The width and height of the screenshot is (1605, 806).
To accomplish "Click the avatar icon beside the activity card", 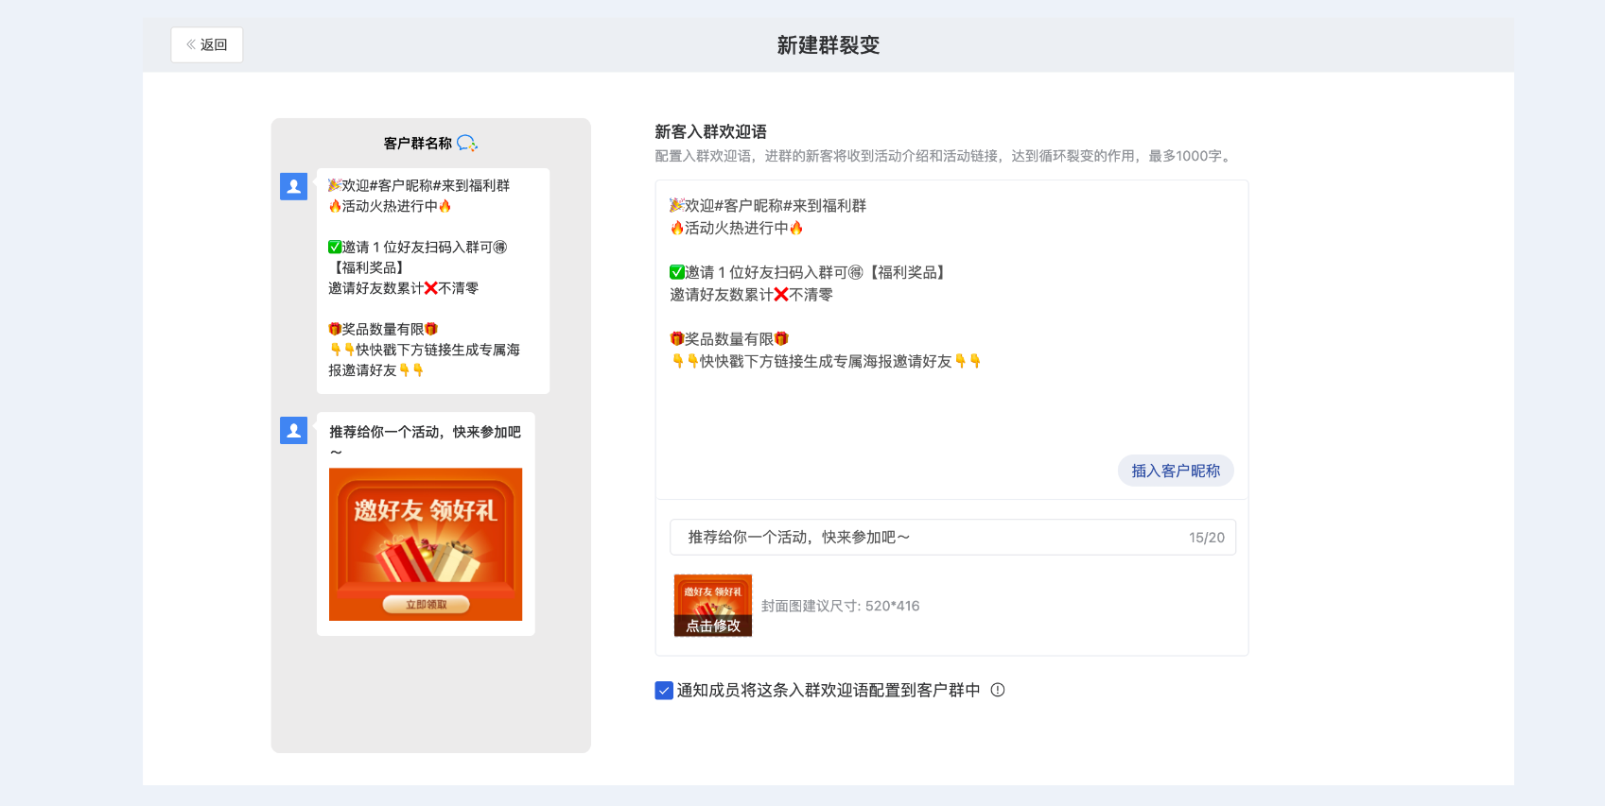I will (293, 430).
